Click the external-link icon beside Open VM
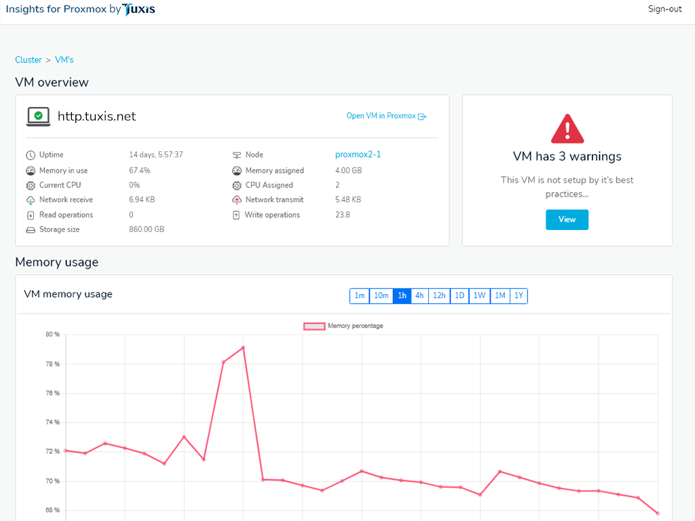 pos(422,117)
